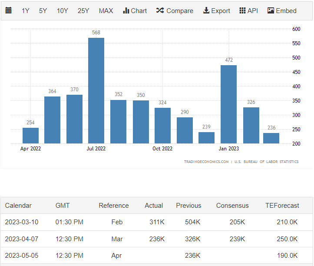Show the MAX historical range
This screenshot has height=266, width=314.
[x=106, y=10]
